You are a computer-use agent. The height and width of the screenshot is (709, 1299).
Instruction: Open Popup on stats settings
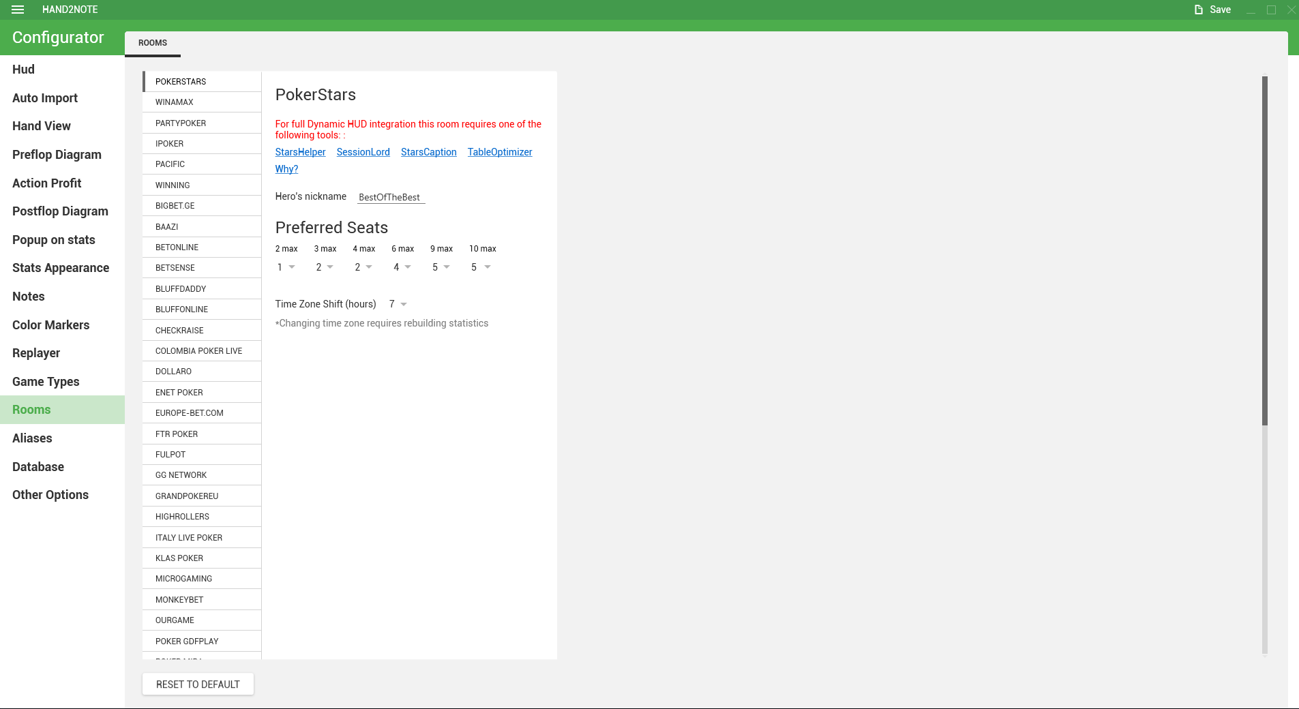62,240
